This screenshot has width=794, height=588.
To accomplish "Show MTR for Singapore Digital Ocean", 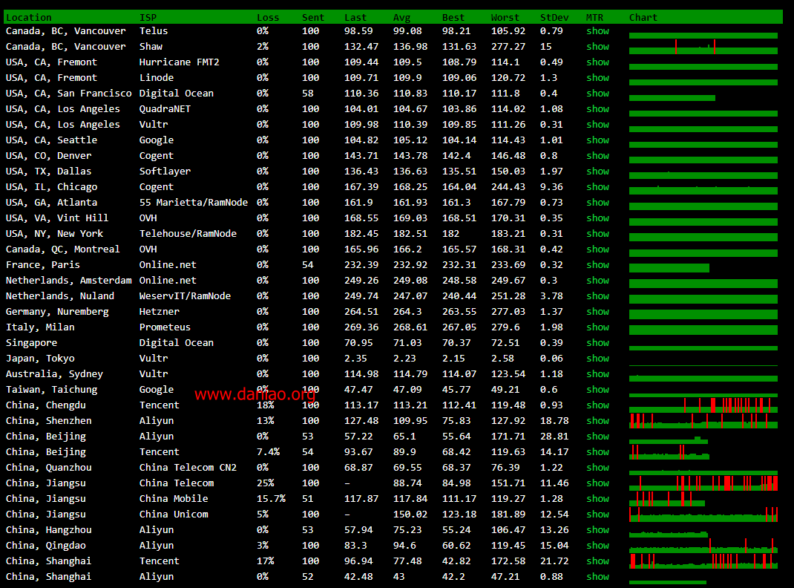I will coord(597,343).
